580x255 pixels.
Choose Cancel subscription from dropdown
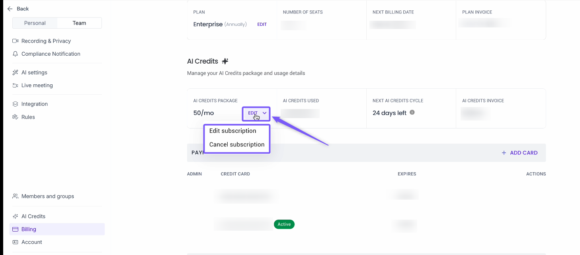click(x=236, y=144)
